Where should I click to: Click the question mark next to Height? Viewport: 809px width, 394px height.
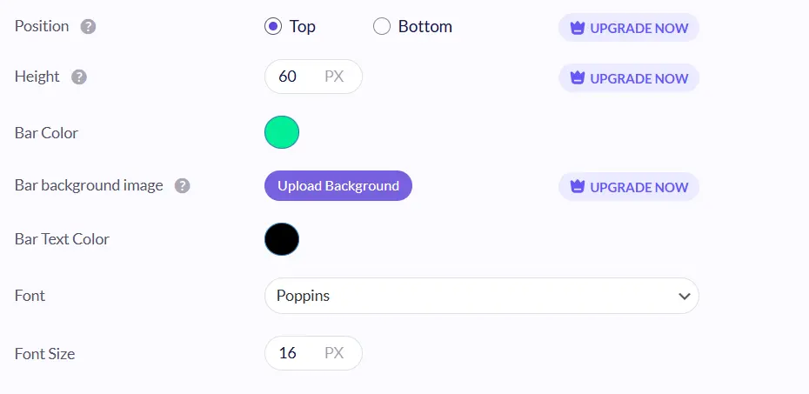click(x=79, y=77)
